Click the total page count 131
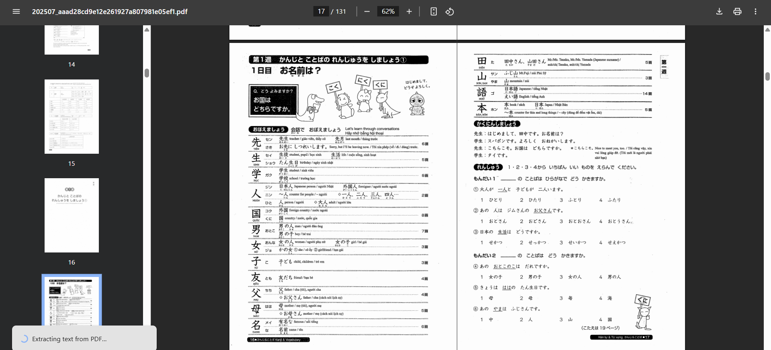Screen dimensions: 771x350 coord(341,12)
